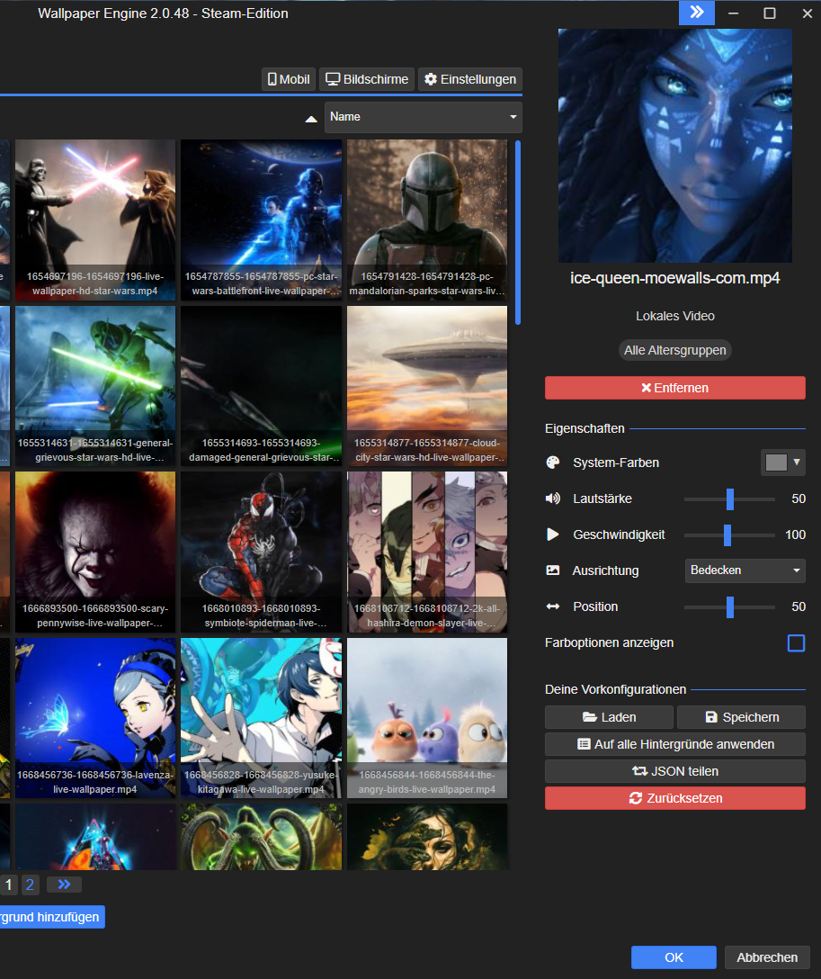Save preset with Speichern

(741, 717)
